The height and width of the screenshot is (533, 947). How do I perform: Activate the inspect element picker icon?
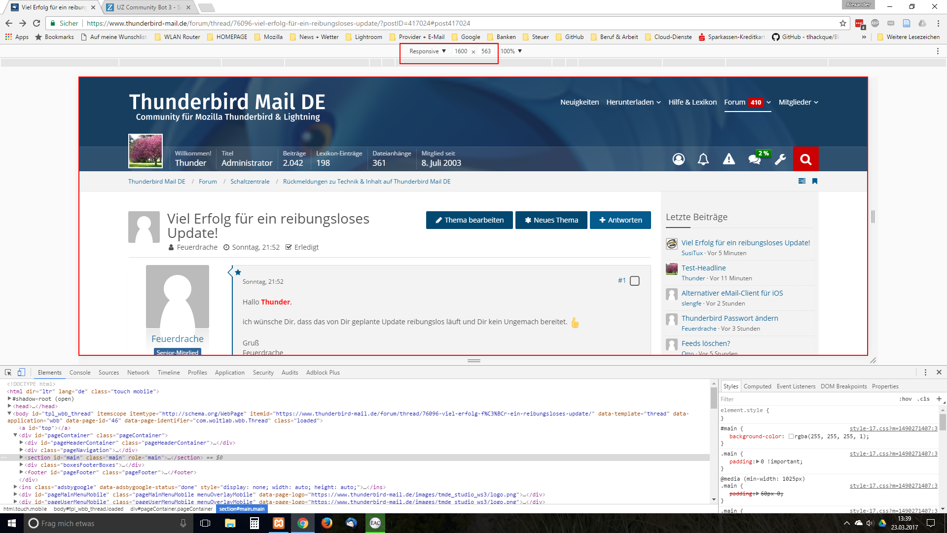[x=8, y=373]
